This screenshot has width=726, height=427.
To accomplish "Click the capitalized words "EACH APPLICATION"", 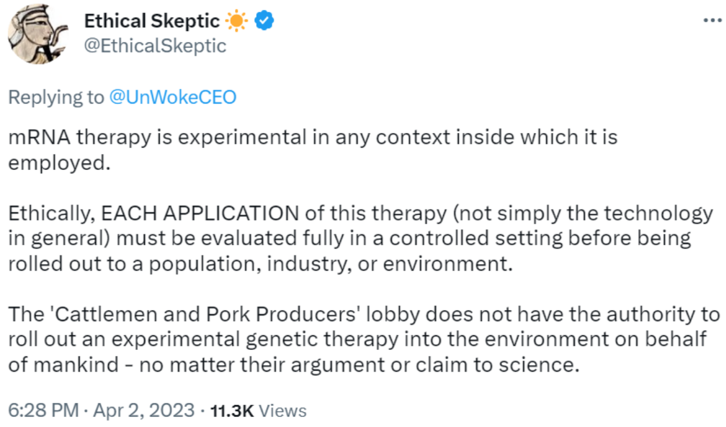I will point(200,213).
